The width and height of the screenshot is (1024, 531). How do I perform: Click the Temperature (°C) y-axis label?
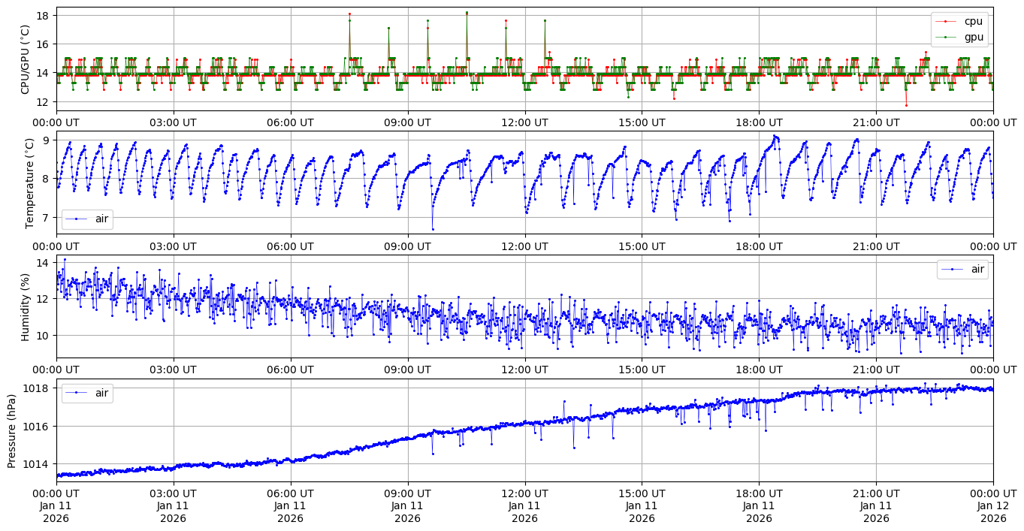[30, 183]
